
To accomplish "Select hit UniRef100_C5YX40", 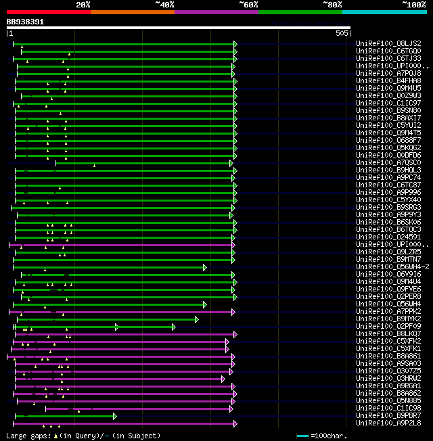I will coord(388,200).
